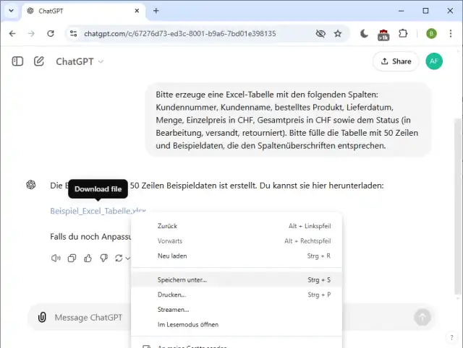
Task: Bookmark this page with the star icon
Action: (x=338, y=34)
